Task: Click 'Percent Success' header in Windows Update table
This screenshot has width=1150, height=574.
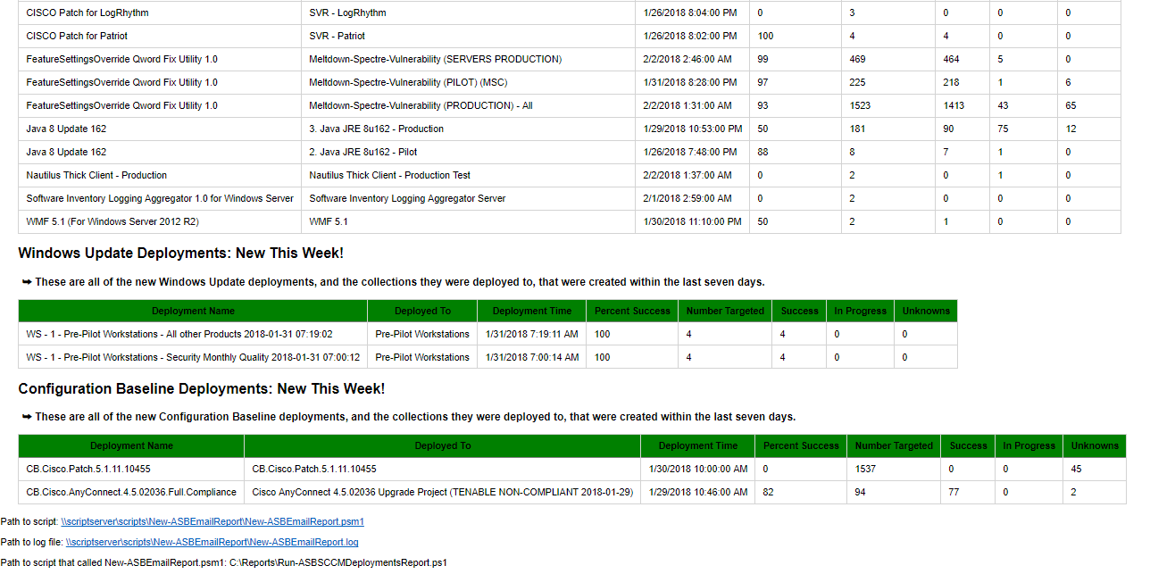Action: [x=632, y=312]
